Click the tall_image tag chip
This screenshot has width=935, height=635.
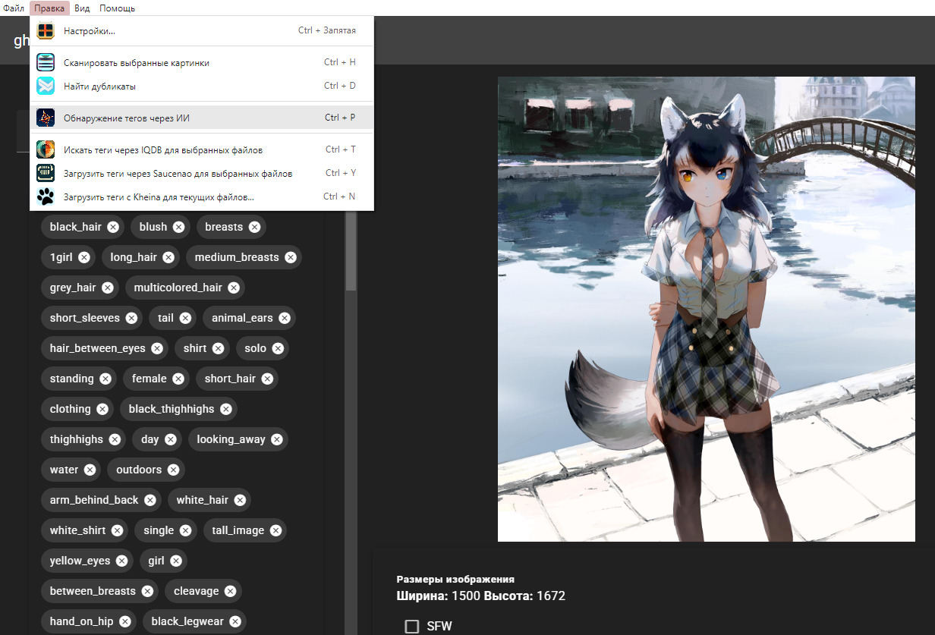point(245,530)
